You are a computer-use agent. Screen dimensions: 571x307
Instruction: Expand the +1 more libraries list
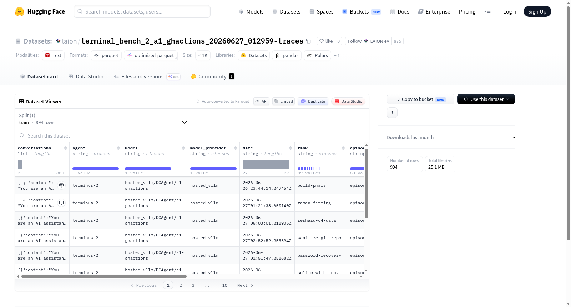click(x=337, y=56)
